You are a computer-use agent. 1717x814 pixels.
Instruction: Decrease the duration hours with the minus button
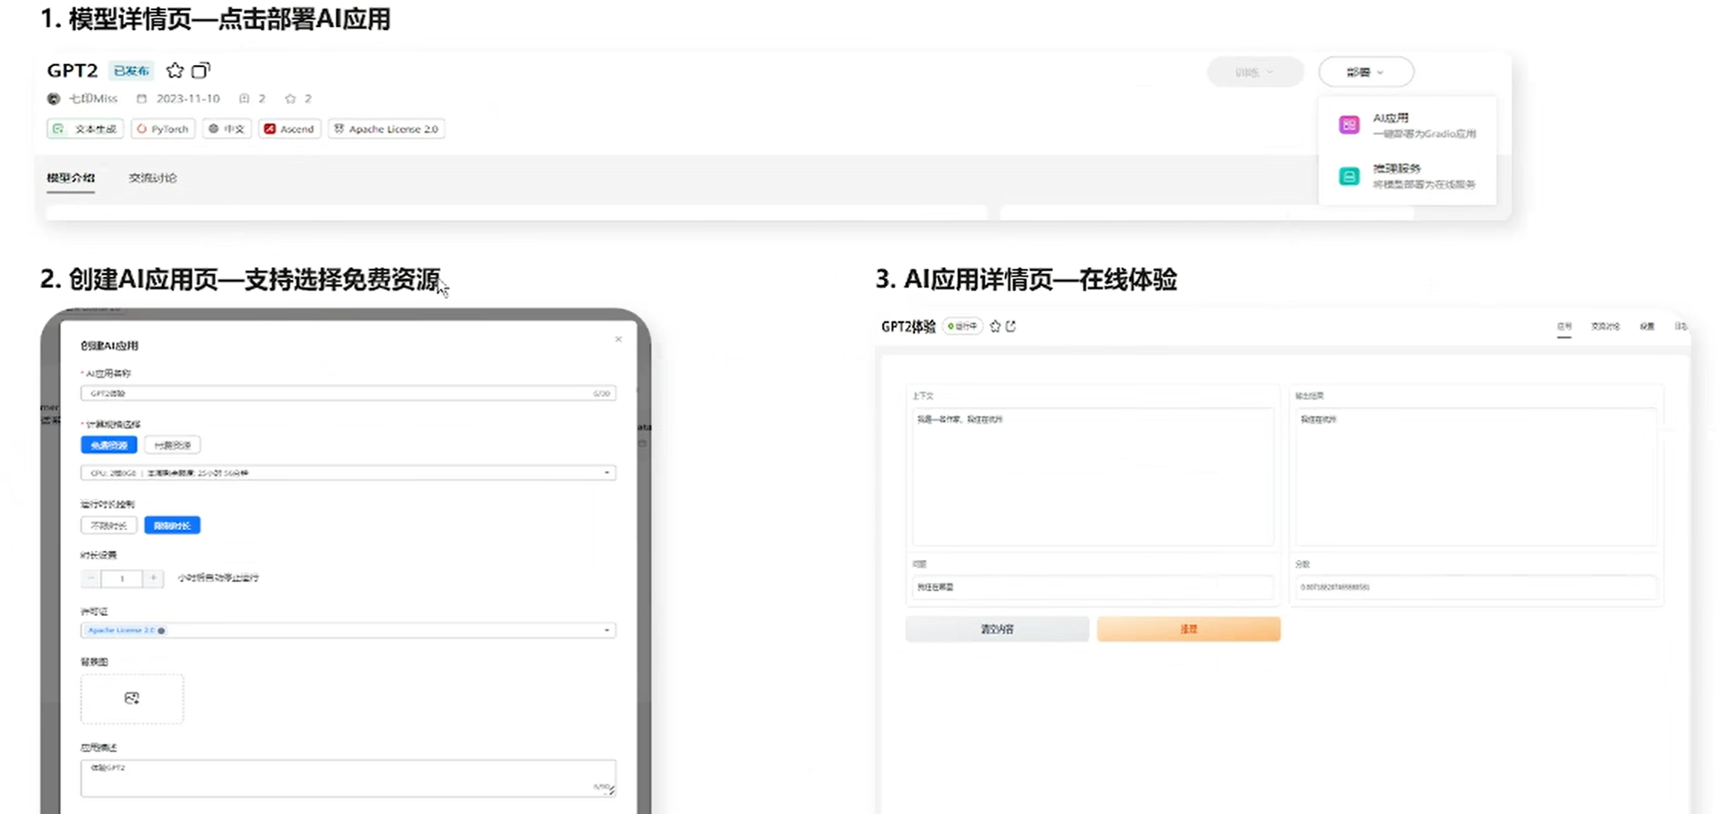[x=91, y=578]
